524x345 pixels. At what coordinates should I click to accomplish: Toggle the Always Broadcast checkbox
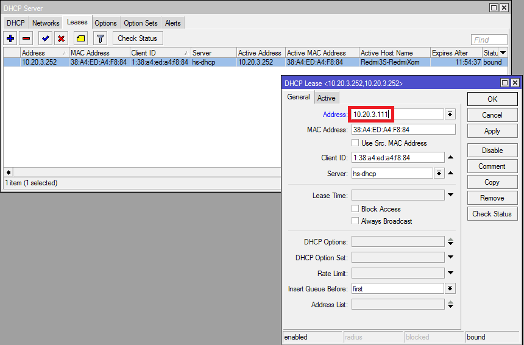pos(355,221)
